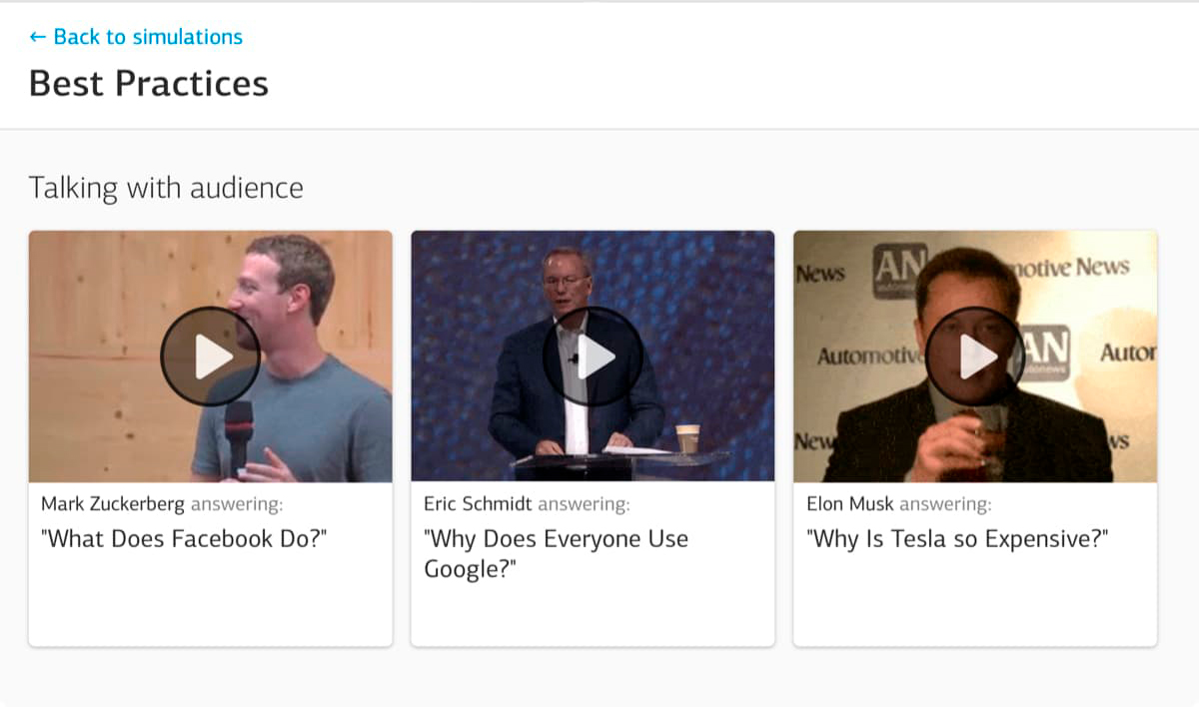The height and width of the screenshot is (707, 1199).
Task: Click the Talking with audience section heading
Action: pos(166,188)
